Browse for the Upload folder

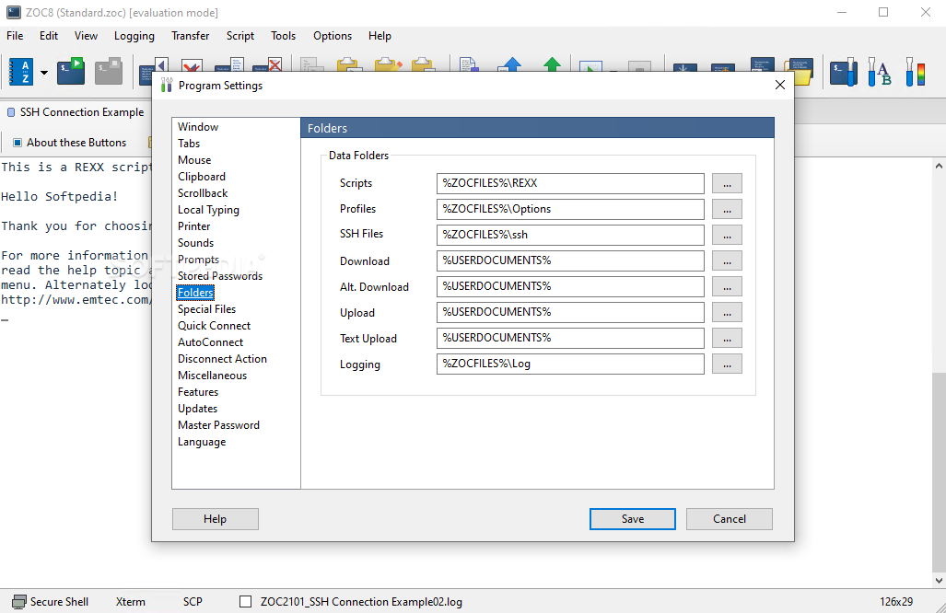[727, 312]
